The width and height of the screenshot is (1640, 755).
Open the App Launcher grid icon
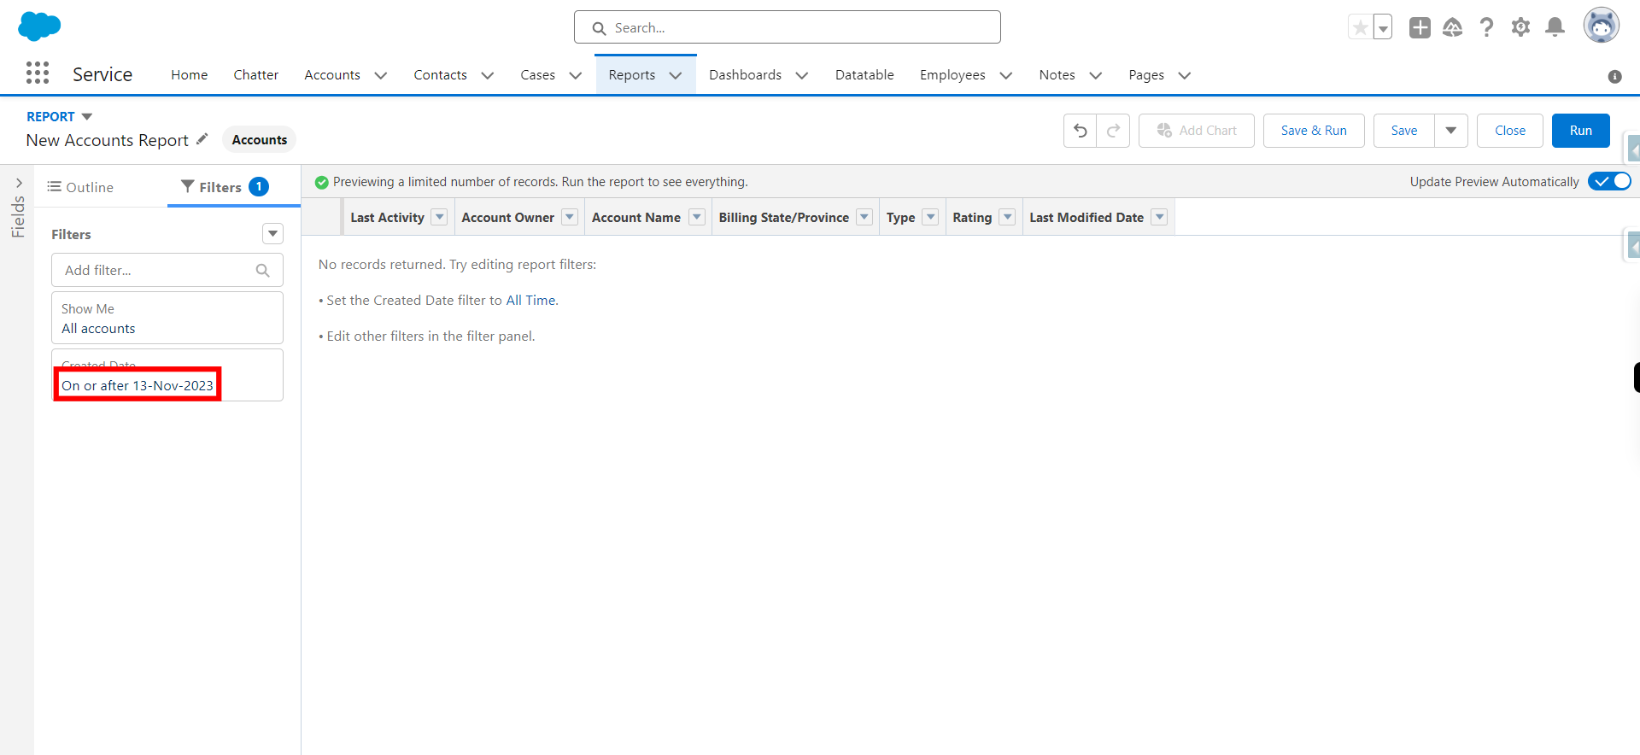tap(38, 73)
